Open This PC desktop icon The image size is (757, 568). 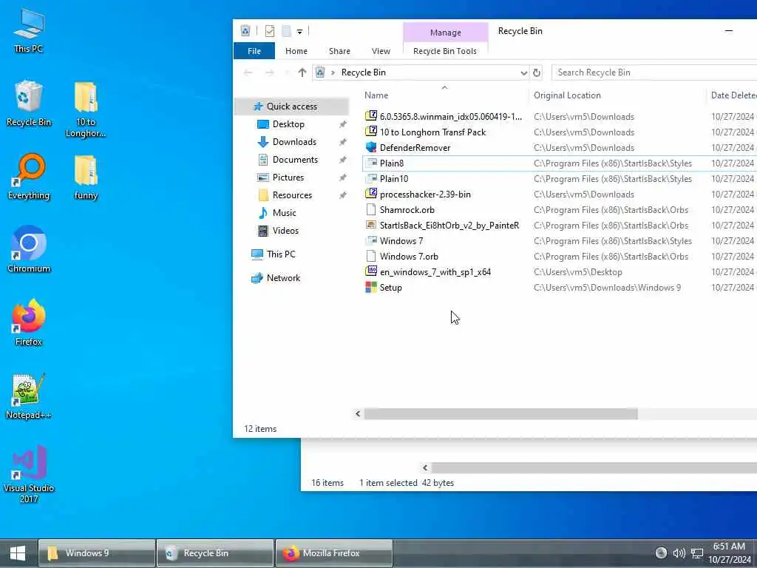pos(29,30)
